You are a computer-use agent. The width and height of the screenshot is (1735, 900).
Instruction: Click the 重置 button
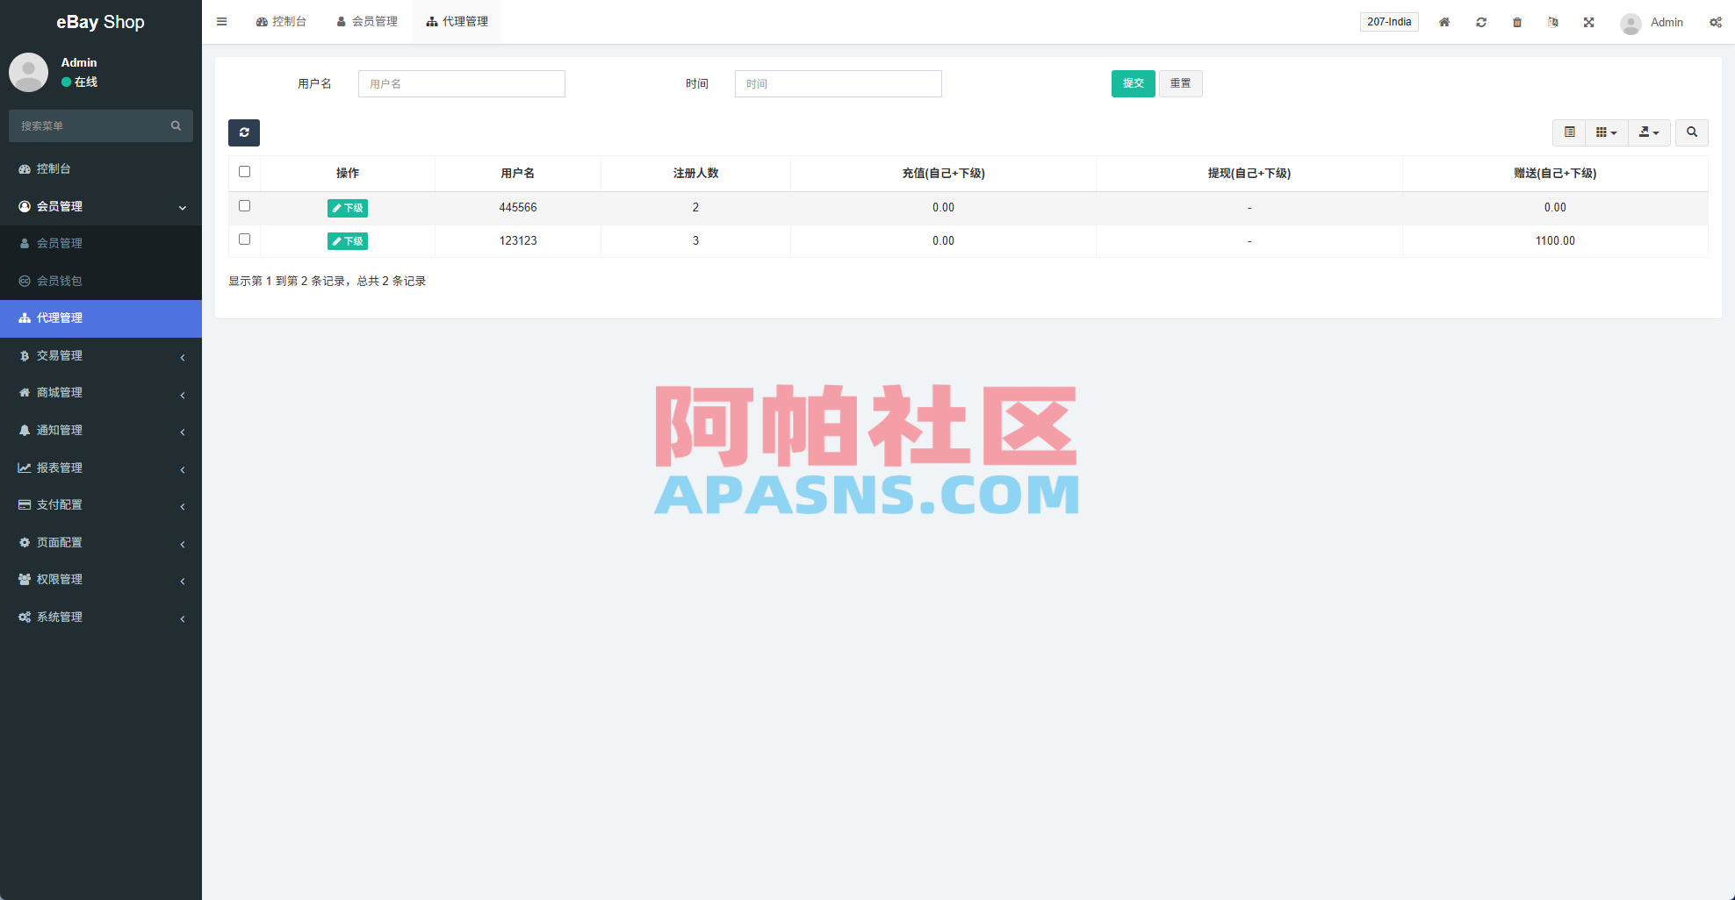pyautogui.click(x=1181, y=83)
